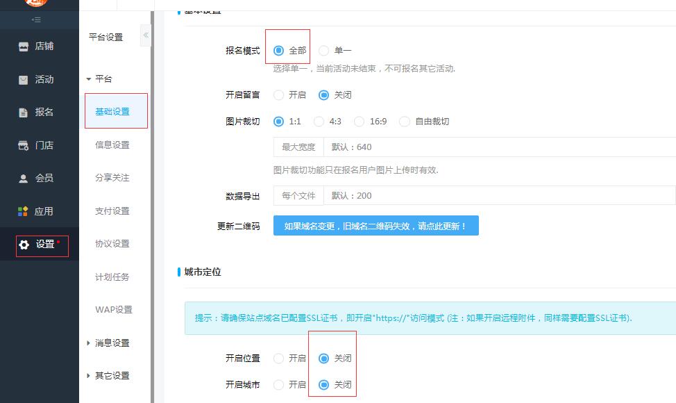Open 报名 section via its document icon
The image size is (676, 403).
24,113
